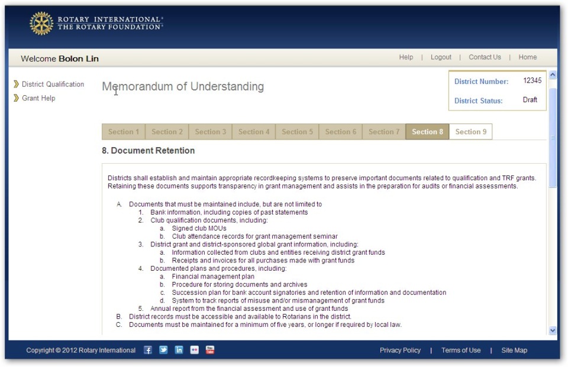Open the Help link in header

[406, 57]
